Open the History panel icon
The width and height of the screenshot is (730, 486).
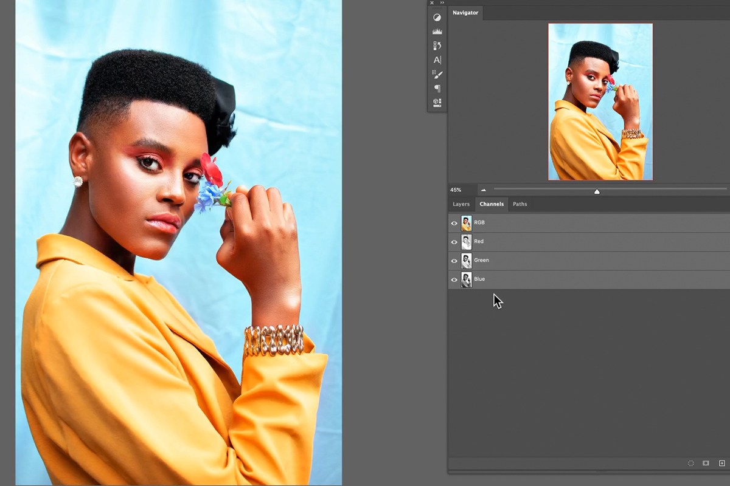pyautogui.click(x=437, y=46)
